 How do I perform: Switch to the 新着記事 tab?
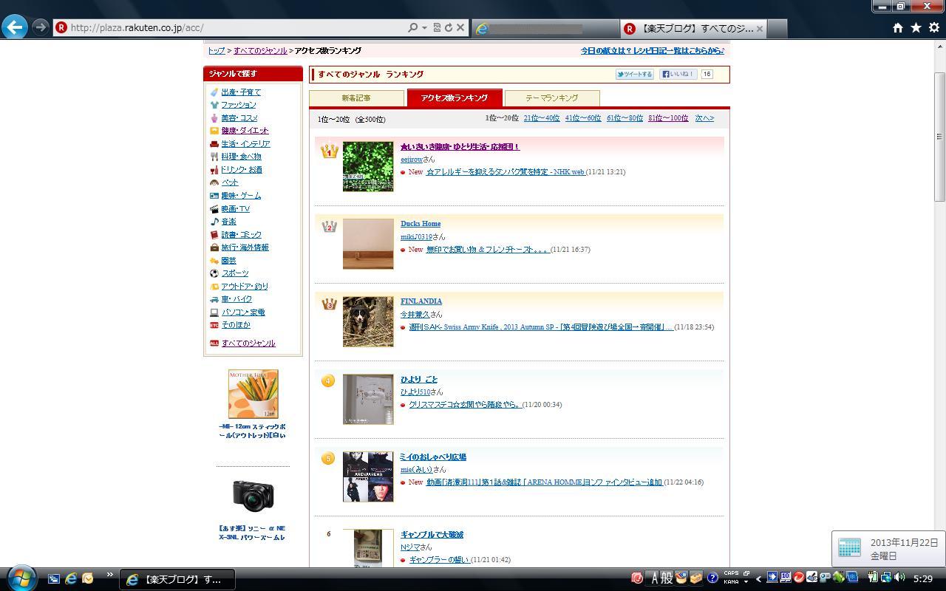point(356,98)
